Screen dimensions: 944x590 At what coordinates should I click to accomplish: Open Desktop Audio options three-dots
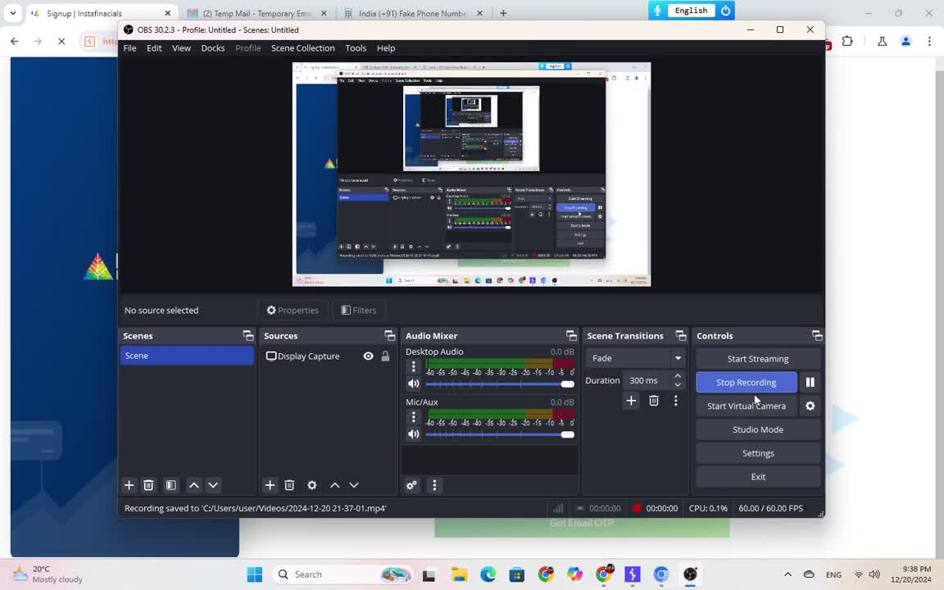pyautogui.click(x=414, y=366)
